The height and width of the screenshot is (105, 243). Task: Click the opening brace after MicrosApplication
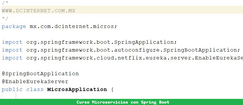click(x=112, y=90)
